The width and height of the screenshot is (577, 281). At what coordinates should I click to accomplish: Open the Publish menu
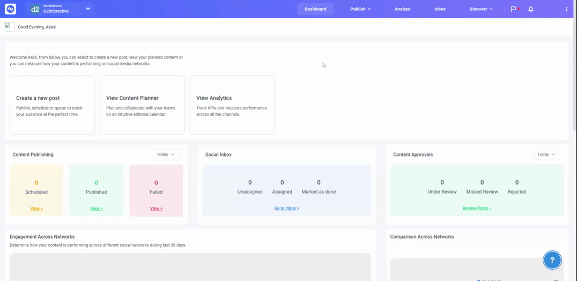pyautogui.click(x=360, y=9)
